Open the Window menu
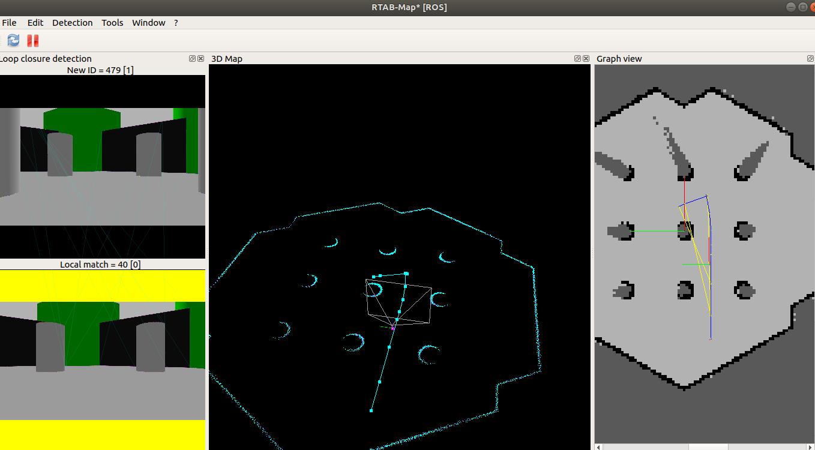815x450 pixels. coord(148,23)
